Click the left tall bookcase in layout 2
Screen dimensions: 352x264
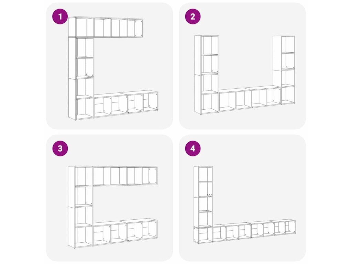tap(207, 75)
